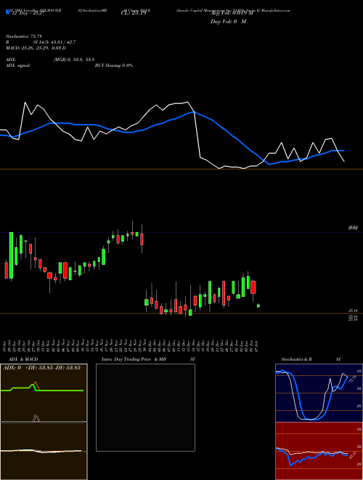Select the 'Intra Day Trading Price & MR' title

134,359
